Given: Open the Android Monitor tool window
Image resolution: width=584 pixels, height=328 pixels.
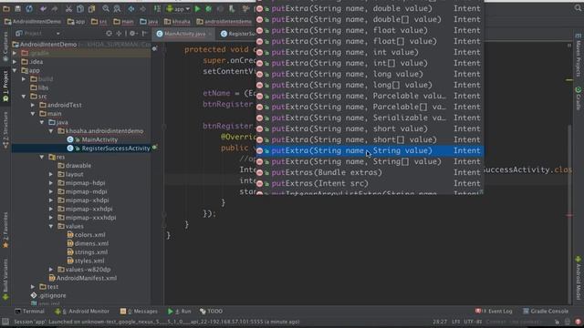Looking at the screenshot, I should coord(82,311).
